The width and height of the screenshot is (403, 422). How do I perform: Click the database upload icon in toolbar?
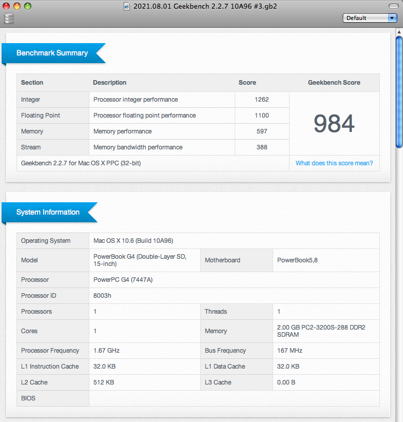(x=9, y=18)
